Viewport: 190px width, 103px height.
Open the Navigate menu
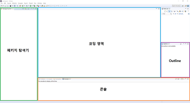pyautogui.click(x=20, y=3)
